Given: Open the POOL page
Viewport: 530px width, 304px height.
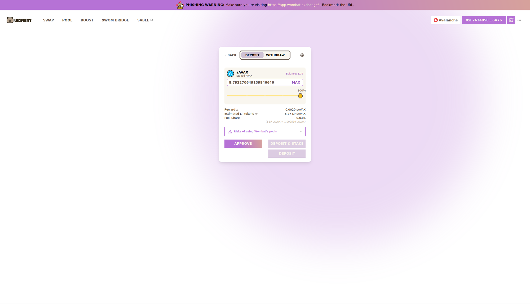Looking at the screenshot, I should (x=67, y=20).
